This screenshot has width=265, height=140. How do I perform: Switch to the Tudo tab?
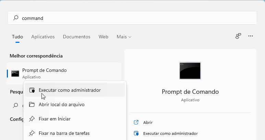(x=17, y=37)
